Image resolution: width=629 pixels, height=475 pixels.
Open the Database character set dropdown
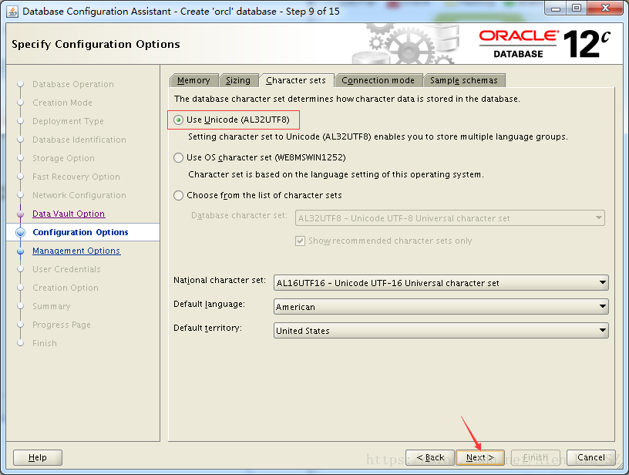click(449, 218)
